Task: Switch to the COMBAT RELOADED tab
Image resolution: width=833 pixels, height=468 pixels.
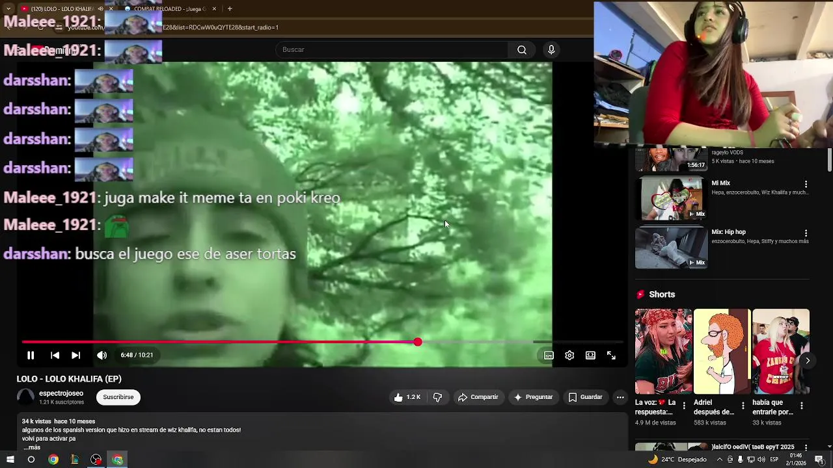Action: tap(170, 8)
